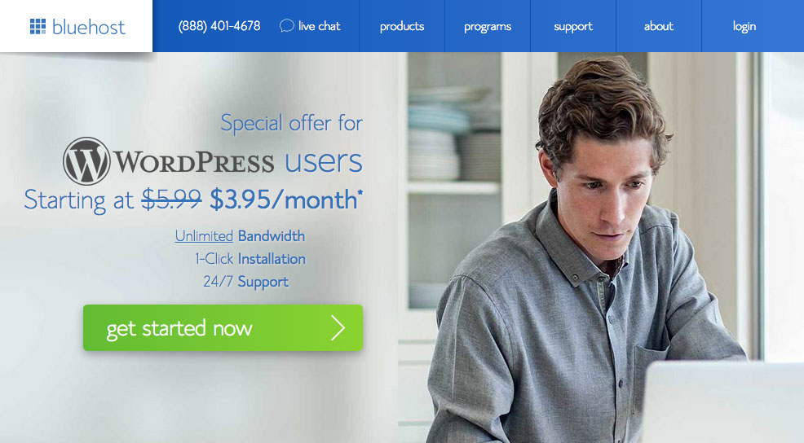This screenshot has height=443, width=804.
Task: Click the 1-Click Installation feature text
Action: (x=250, y=259)
